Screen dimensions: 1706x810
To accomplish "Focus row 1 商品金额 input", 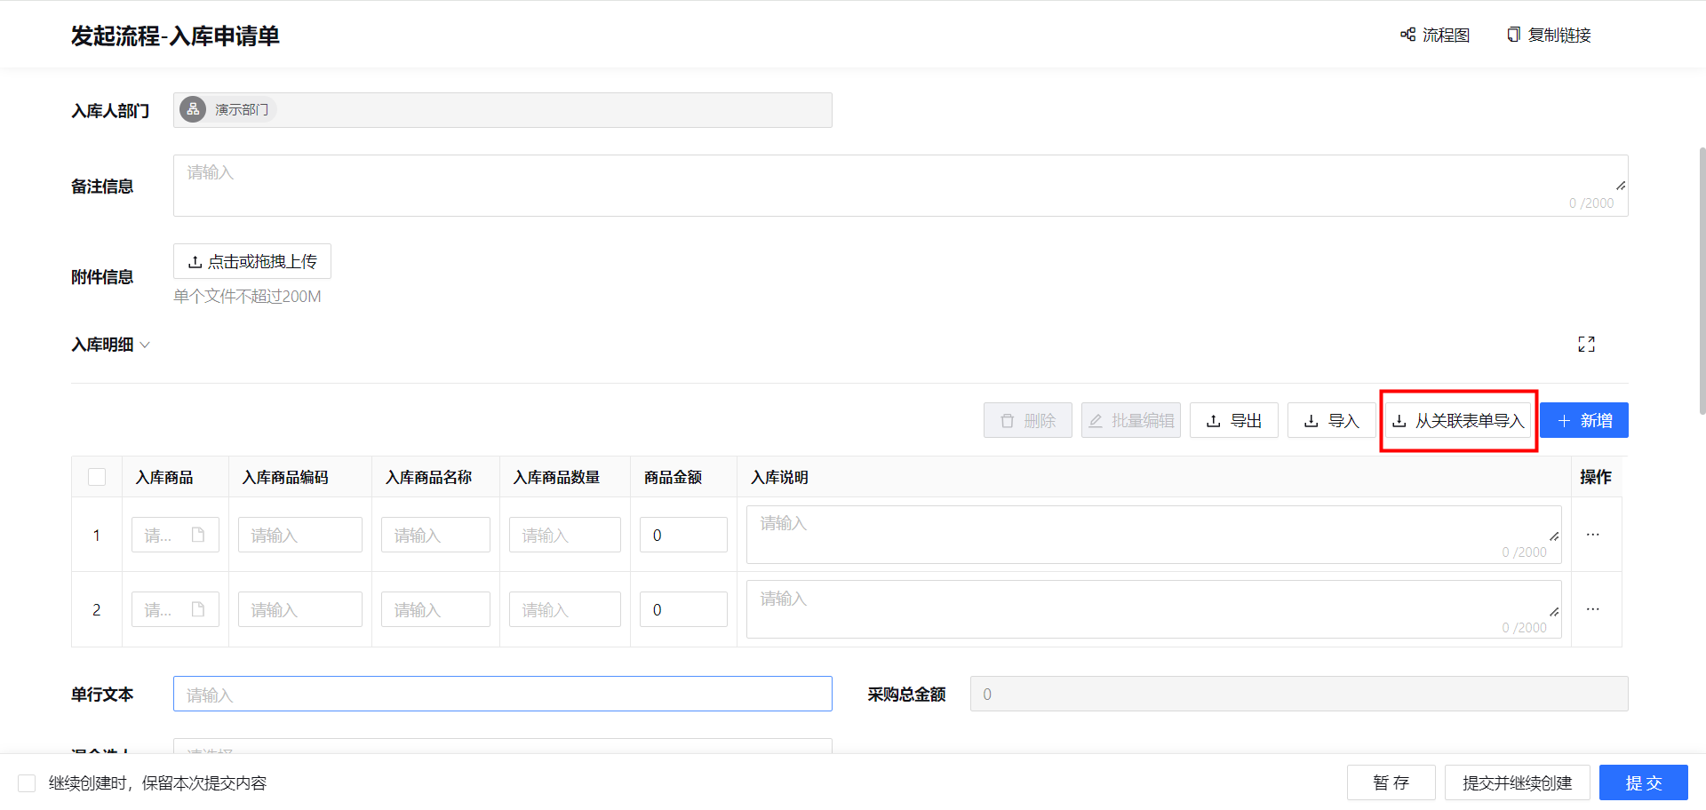I will [x=683, y=535].
